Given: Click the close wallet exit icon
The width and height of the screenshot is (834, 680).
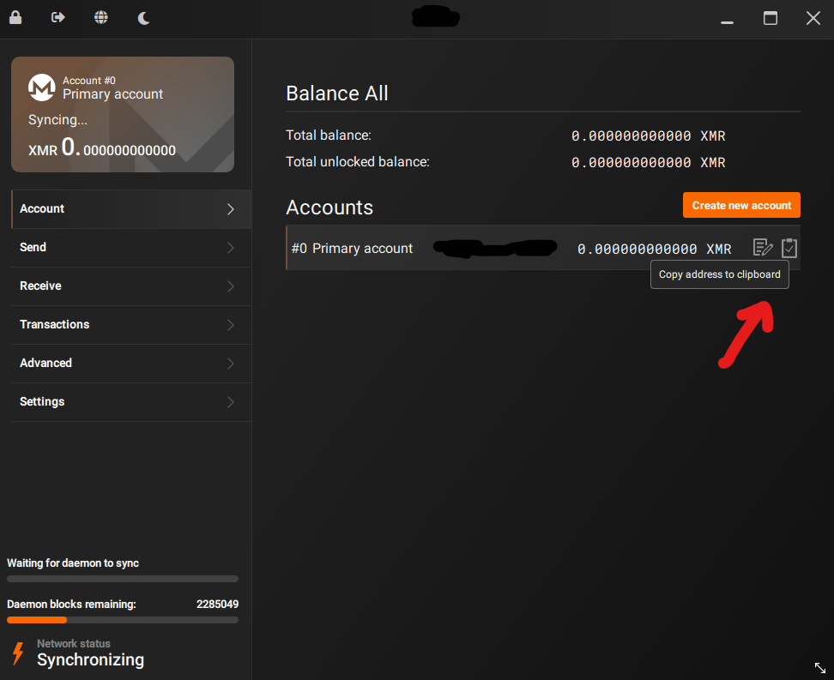Looking at the screenshot, I should pyautogui.click(x=58, y=17).
